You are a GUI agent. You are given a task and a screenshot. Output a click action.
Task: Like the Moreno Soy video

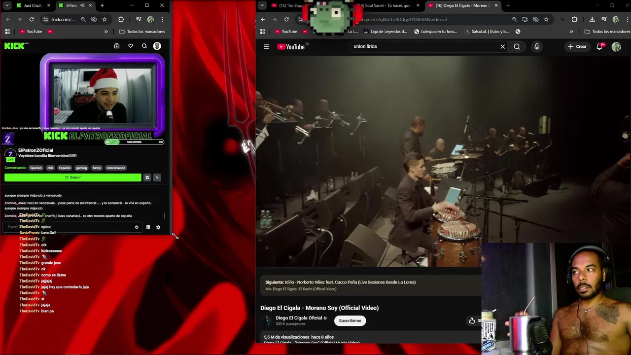tap(472, 321)
